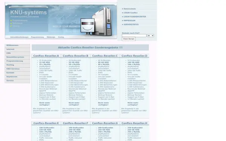Click the heading Aktuelle Confixx-Reseller-Sonderangebote !!!

pyautogui.click(x=90, y=48)
